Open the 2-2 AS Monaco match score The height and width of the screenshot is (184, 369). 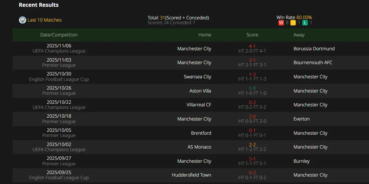coord(252,145)
